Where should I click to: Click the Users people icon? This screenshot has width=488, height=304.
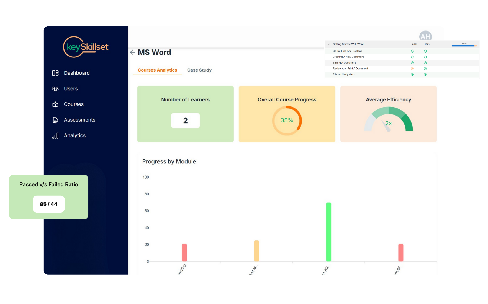(x=55, y=89)
